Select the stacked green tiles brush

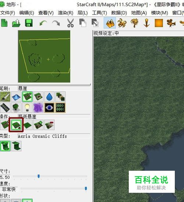coord(60,97)
